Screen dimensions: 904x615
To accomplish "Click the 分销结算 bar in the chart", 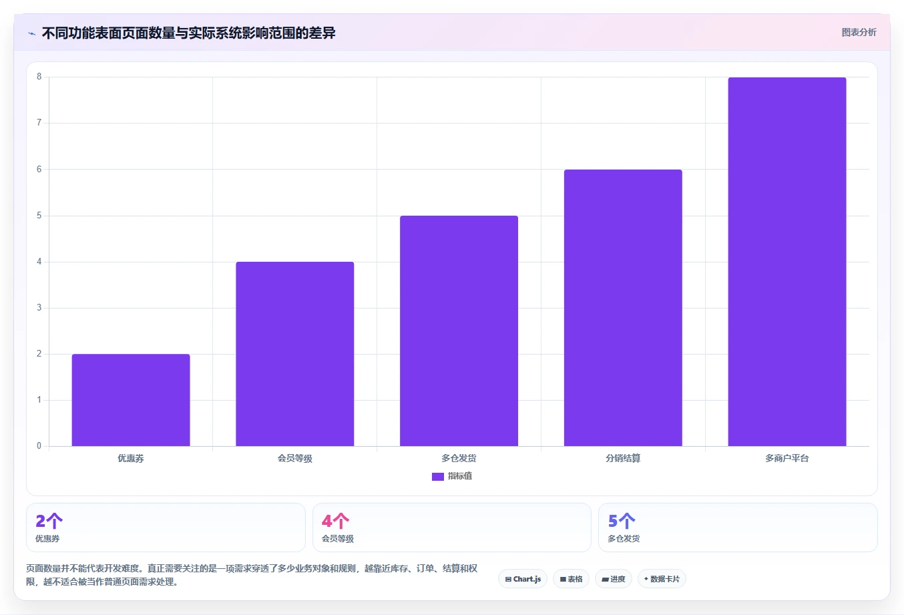I will (x=623, y=308).
